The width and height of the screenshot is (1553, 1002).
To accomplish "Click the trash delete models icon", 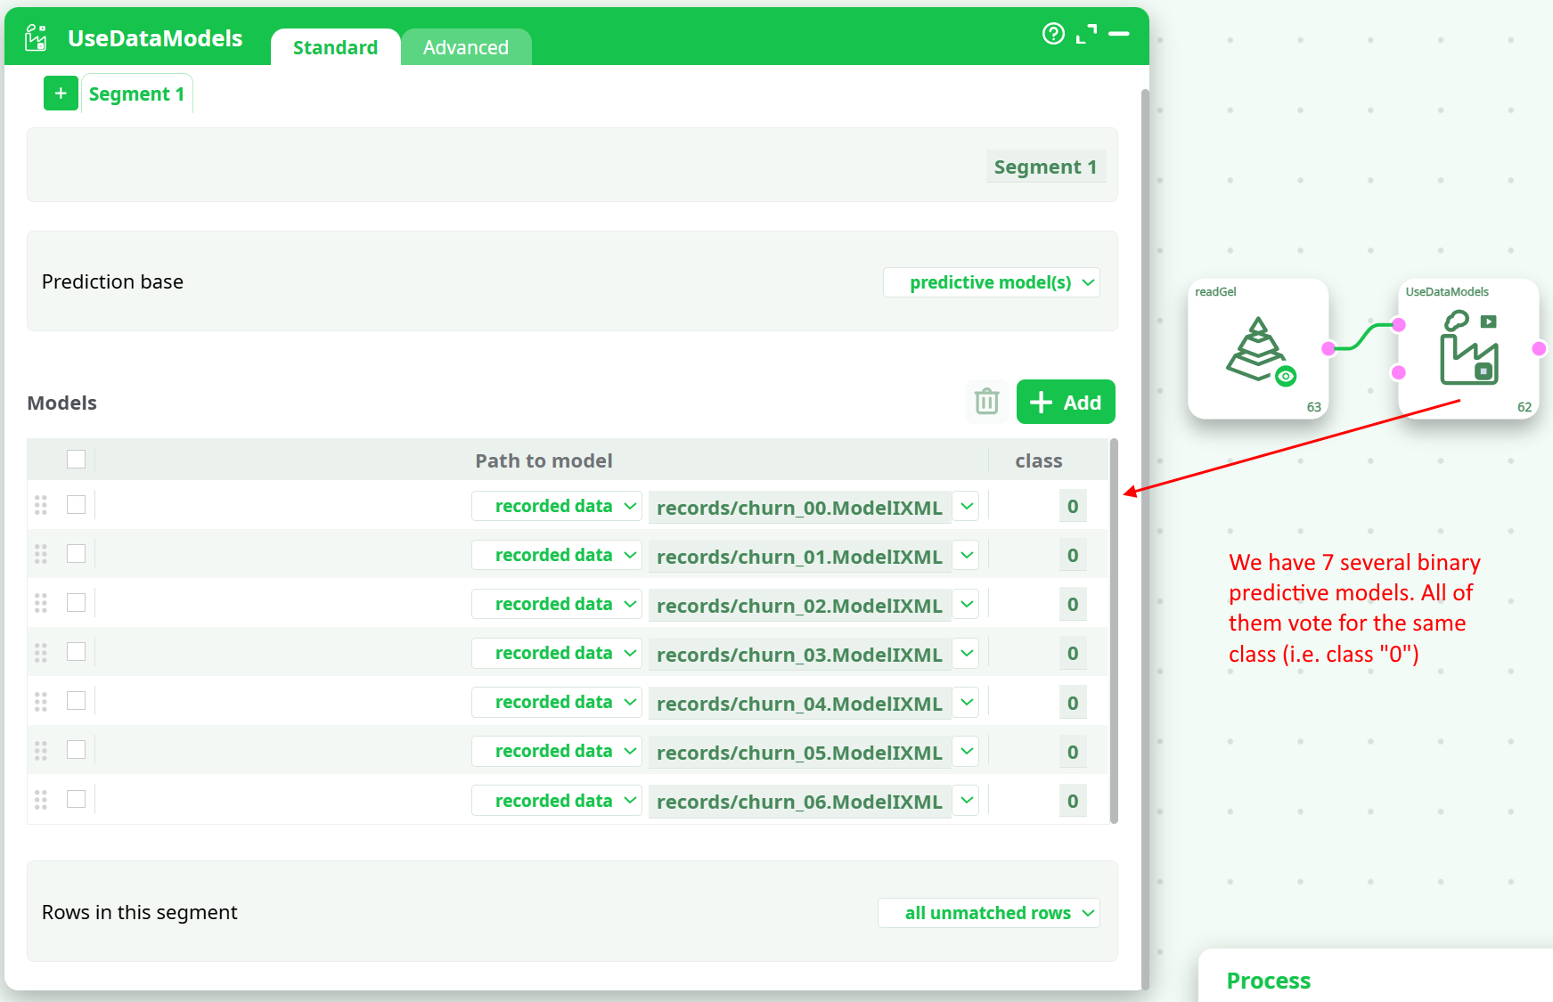I will pos(986,402).
